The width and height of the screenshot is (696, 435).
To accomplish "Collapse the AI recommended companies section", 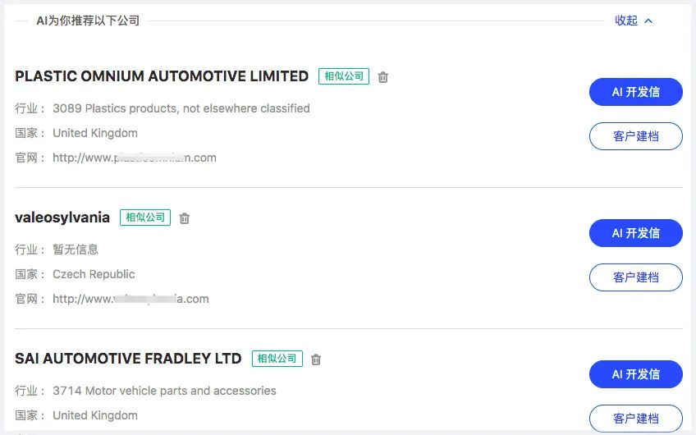I will [626, 21].
